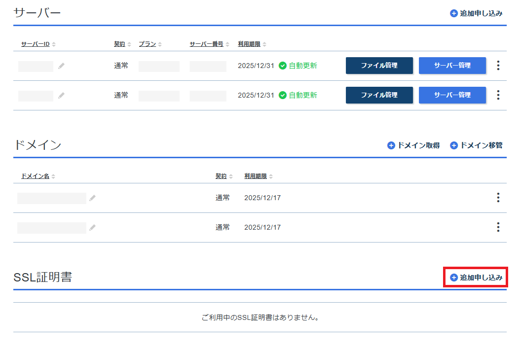This screenshot has height=349, width=520.
Task: Click the green check icon in the second server row
Action: (x=283, y=95)
